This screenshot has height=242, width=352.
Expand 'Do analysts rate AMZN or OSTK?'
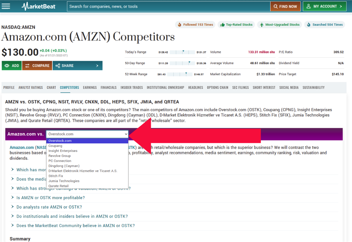pos(49,207)
